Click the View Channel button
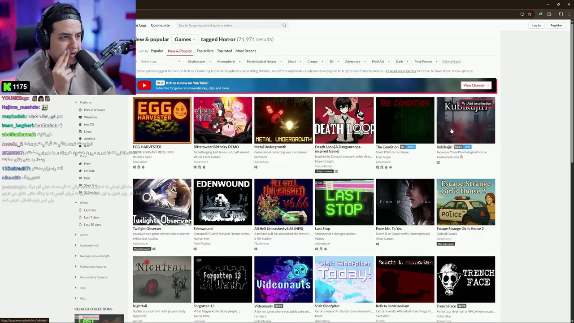Image resolution: width=574 pixels, height=323 pixels. pos(476,85)
